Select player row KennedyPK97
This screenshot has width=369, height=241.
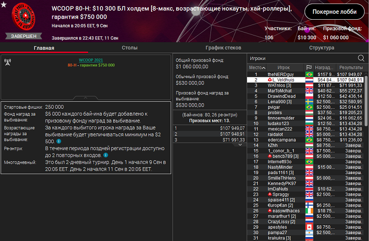coord(306,183)
